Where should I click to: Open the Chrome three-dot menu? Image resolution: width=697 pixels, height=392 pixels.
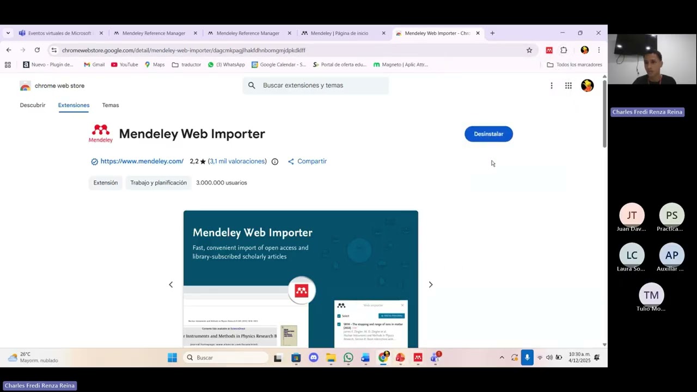pyautogui.click(x=598, y=50)
